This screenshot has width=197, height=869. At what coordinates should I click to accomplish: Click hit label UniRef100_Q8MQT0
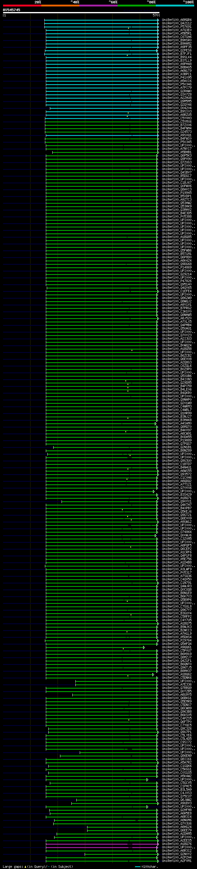(x=176, y=427)
